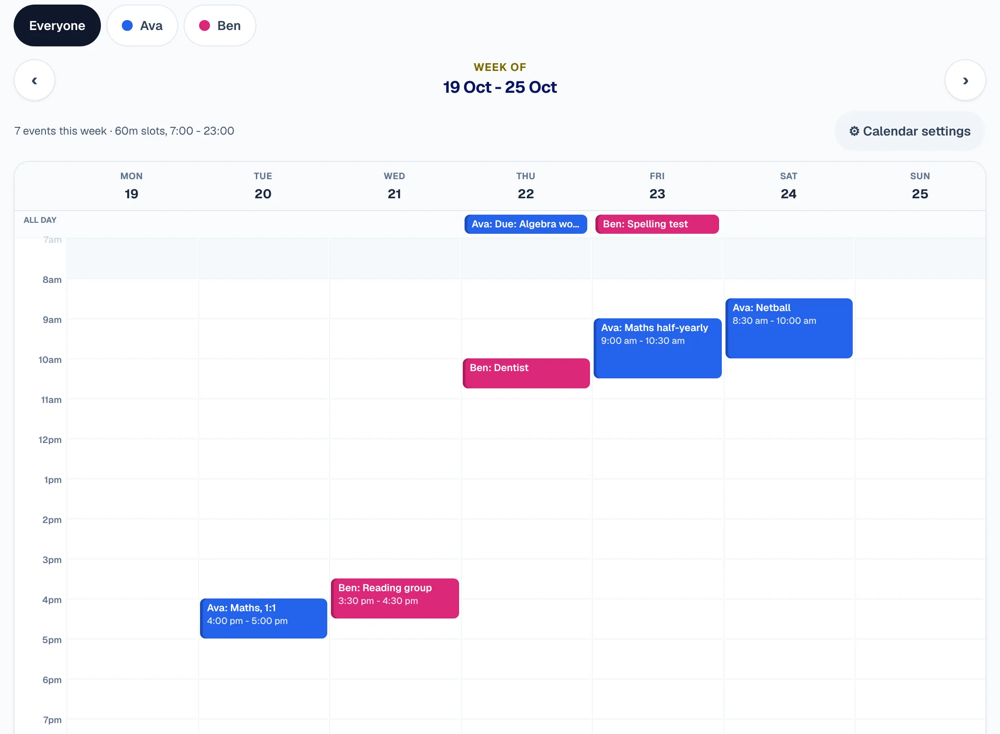The height and width of the screenshot is (734, 1000).
Task: Click the ALL DAY row label
Action: (x=40, y=220)
